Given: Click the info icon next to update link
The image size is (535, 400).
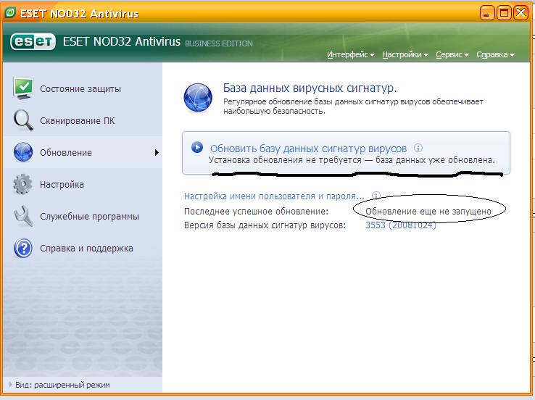Looking at the screenshot, I should [418, 148].
